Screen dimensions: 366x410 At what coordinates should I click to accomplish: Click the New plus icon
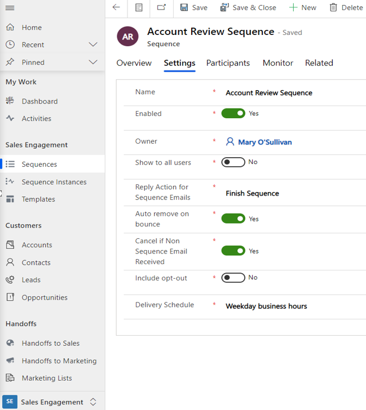coord(293,7)
